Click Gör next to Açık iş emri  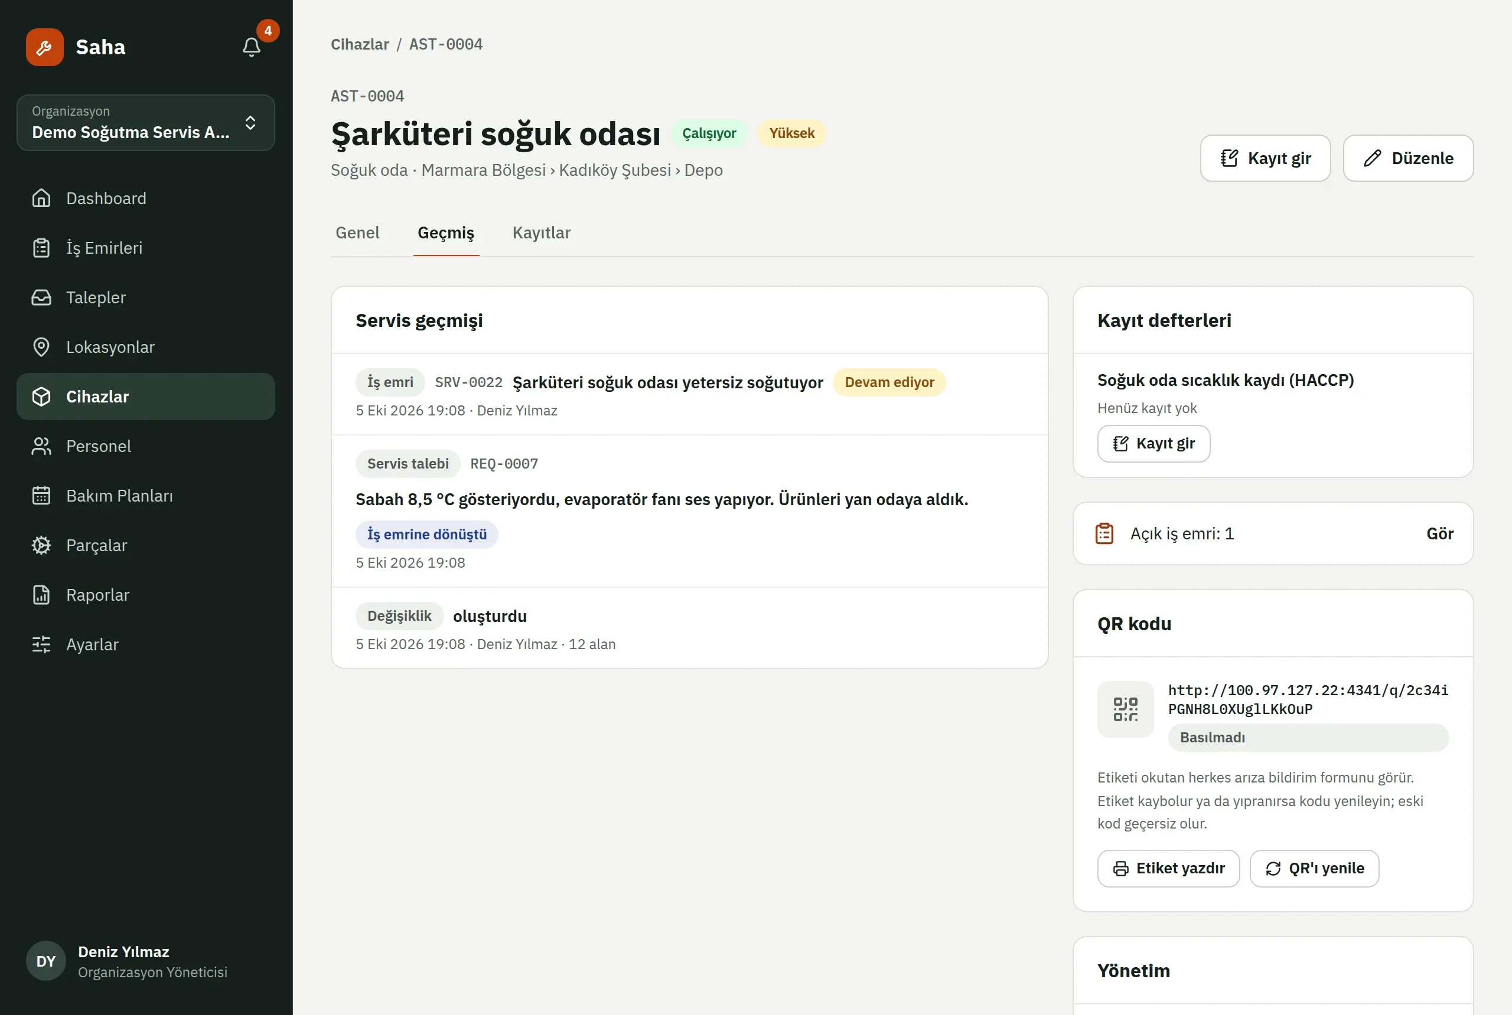[x=1439, y=533]
